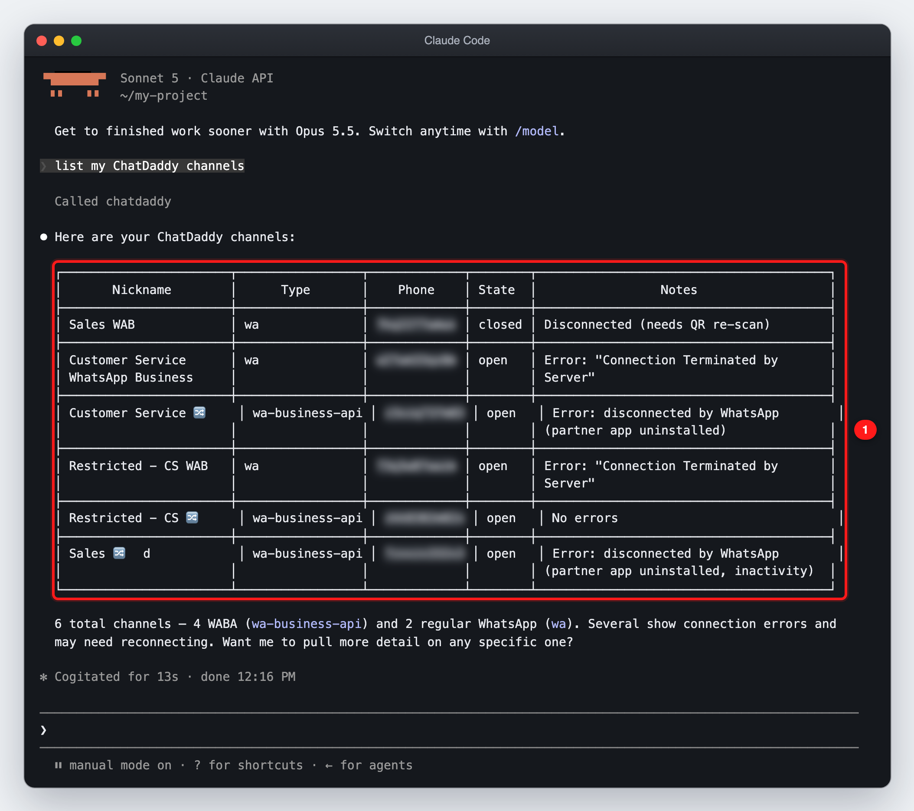
Task: Click the shuffle emoji beside Restricted – CS nickname
Action: pyautogui.click(x=192, y=517)
